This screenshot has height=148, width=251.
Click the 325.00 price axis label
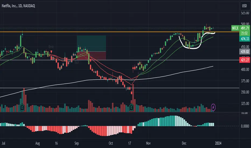click(245, 104)
